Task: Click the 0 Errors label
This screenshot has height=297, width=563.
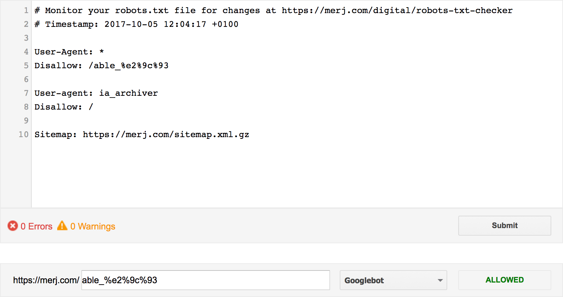Action: (x=37, y=226)
